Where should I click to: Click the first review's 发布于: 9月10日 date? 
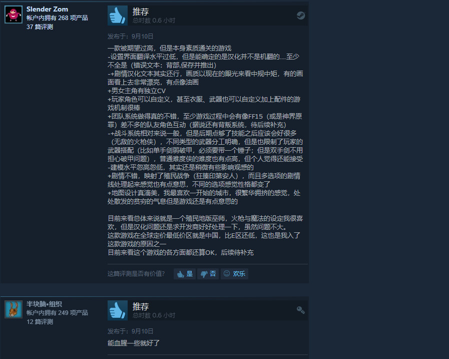point(131,37)
